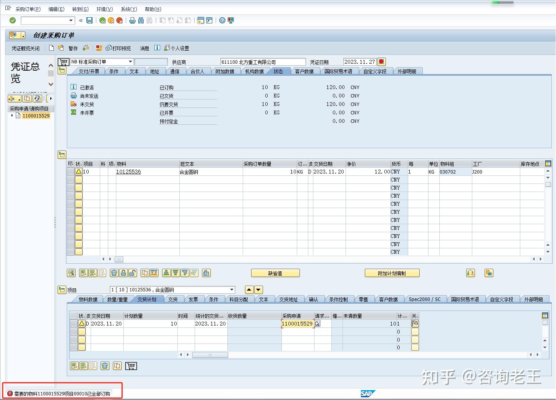Select the trash can icon to delete item
Viewport: 556px width, 400px height.
point(114,273)
